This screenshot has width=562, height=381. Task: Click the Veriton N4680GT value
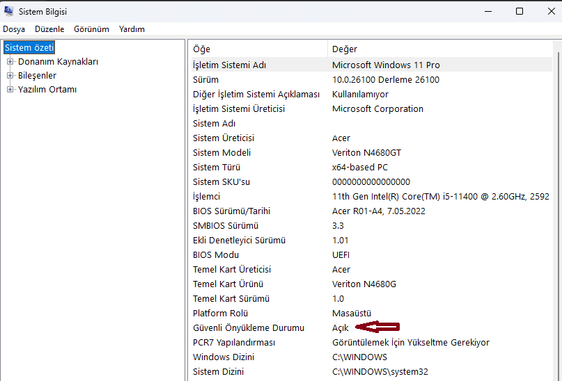[x=366, y=153]
